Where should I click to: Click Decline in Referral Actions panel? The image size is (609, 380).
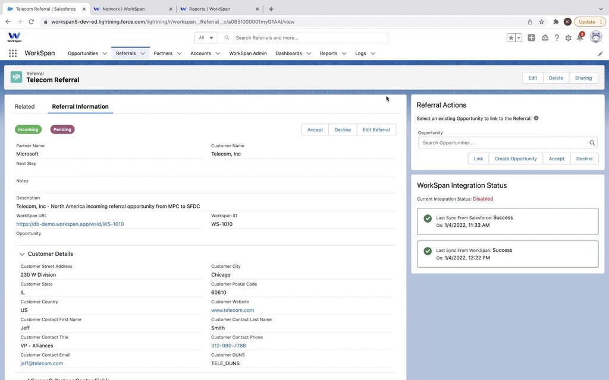(x=584, y=159)
